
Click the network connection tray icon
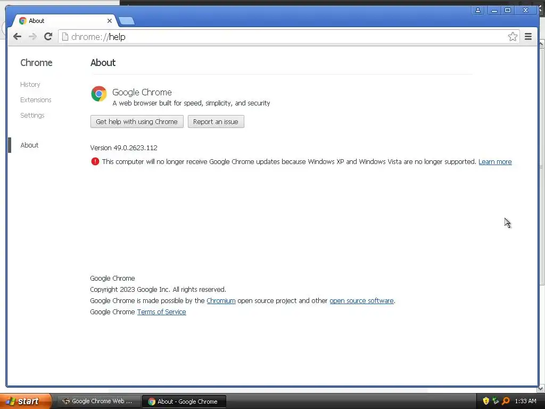pos(496,401)
